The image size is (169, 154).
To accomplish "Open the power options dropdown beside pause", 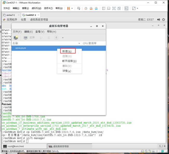I will [72, 8].
